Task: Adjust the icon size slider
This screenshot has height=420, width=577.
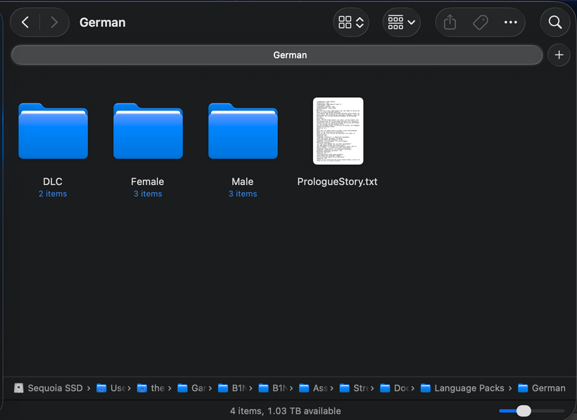Action: tap(524, 411)
